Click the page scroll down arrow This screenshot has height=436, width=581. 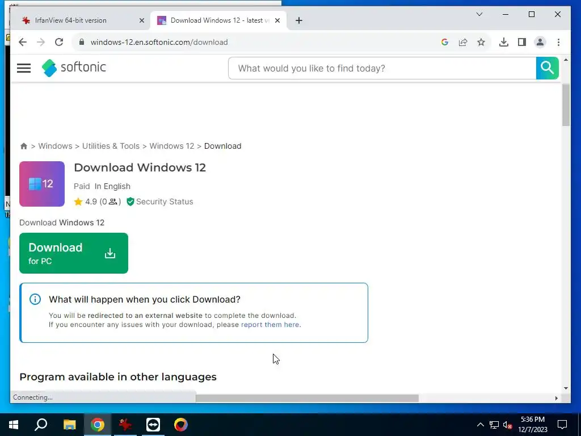(x=566, y=388)
